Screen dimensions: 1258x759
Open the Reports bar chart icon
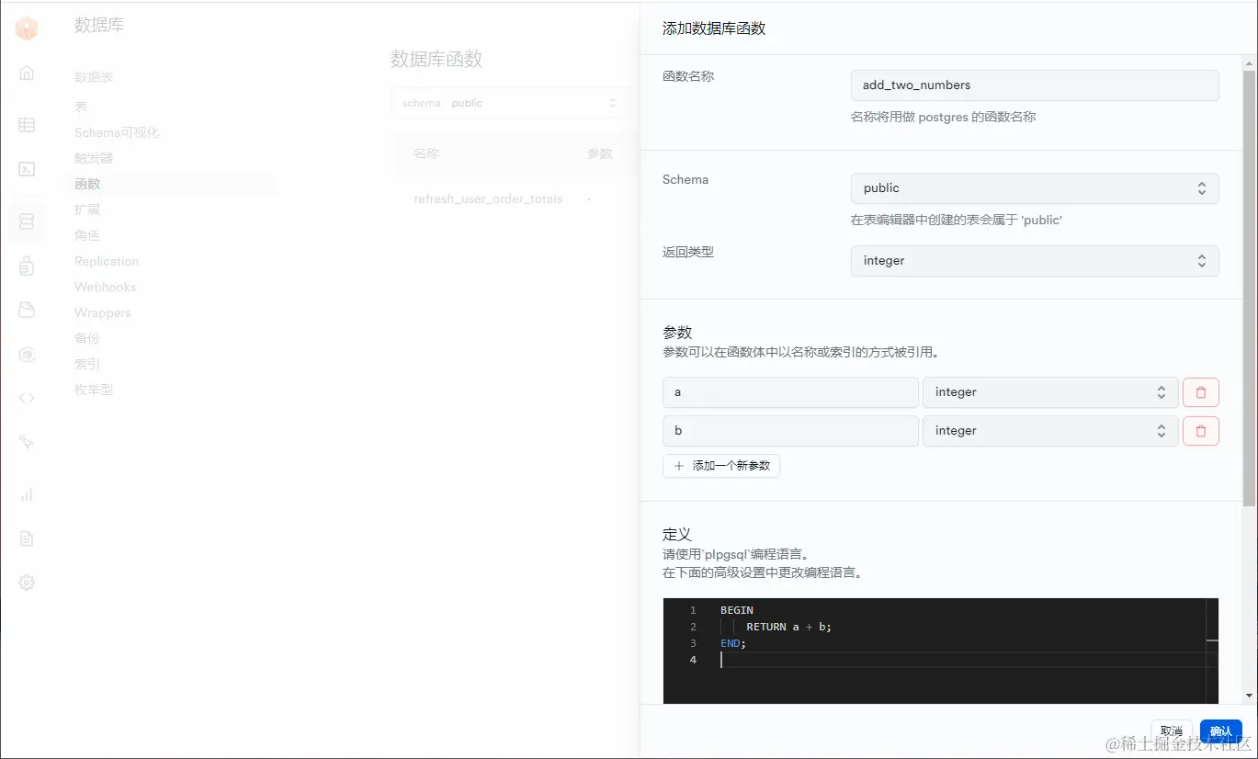[27, 494]
